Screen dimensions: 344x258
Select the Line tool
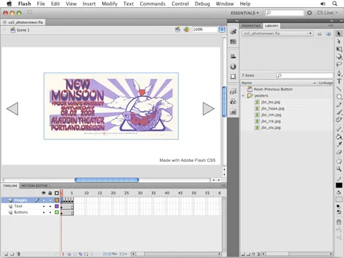[339, 89]
